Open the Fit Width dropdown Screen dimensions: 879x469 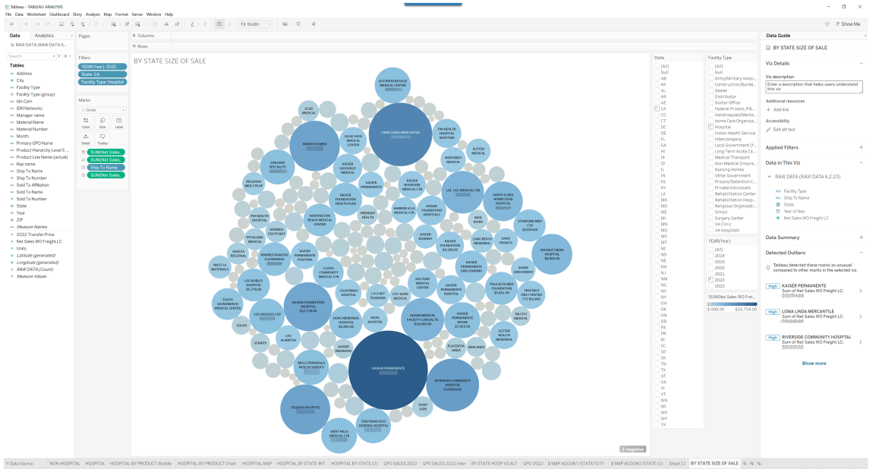click(257, 24)
